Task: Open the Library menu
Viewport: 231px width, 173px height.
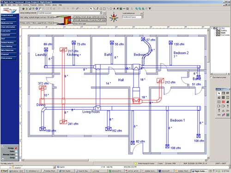Action: pyautogui.click(x=55, y=5)
